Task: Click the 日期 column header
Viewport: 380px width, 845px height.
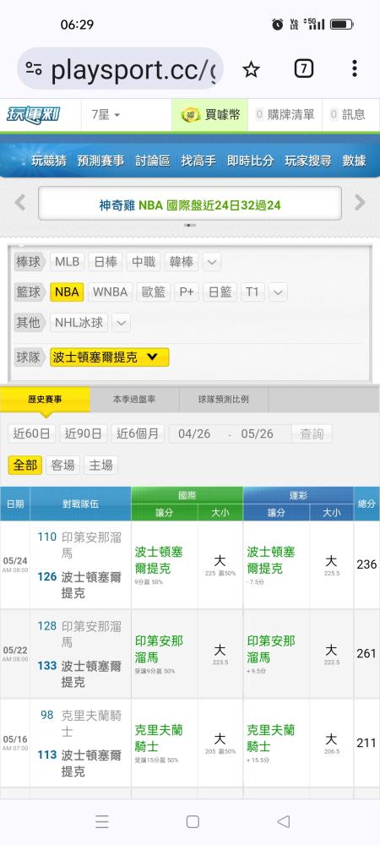Action: [x=15, y=504]
